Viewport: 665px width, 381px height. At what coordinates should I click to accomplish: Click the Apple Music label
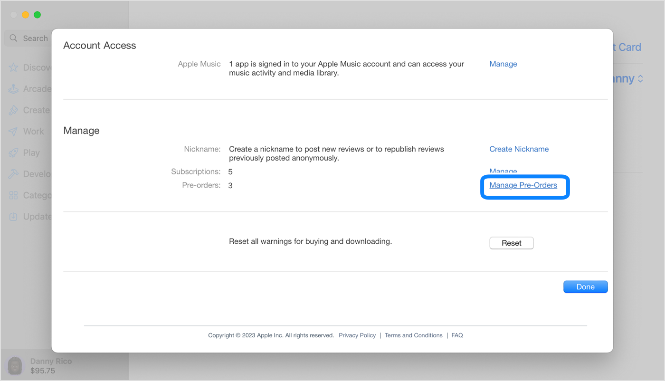point(199,64)
